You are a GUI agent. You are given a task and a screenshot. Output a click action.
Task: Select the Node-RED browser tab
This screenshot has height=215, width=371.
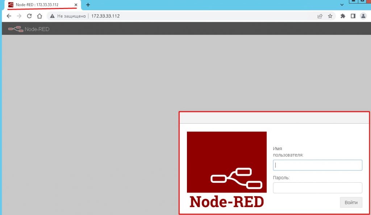pos(38,5)
